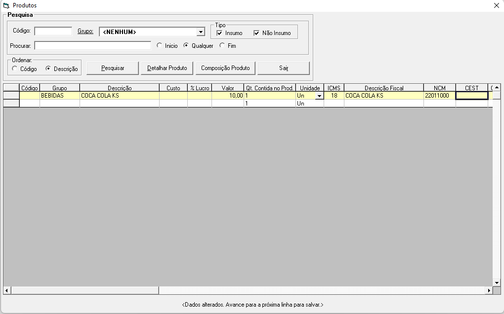Click the % Lucro column header
504x314 pixels.
pos(200,88)
